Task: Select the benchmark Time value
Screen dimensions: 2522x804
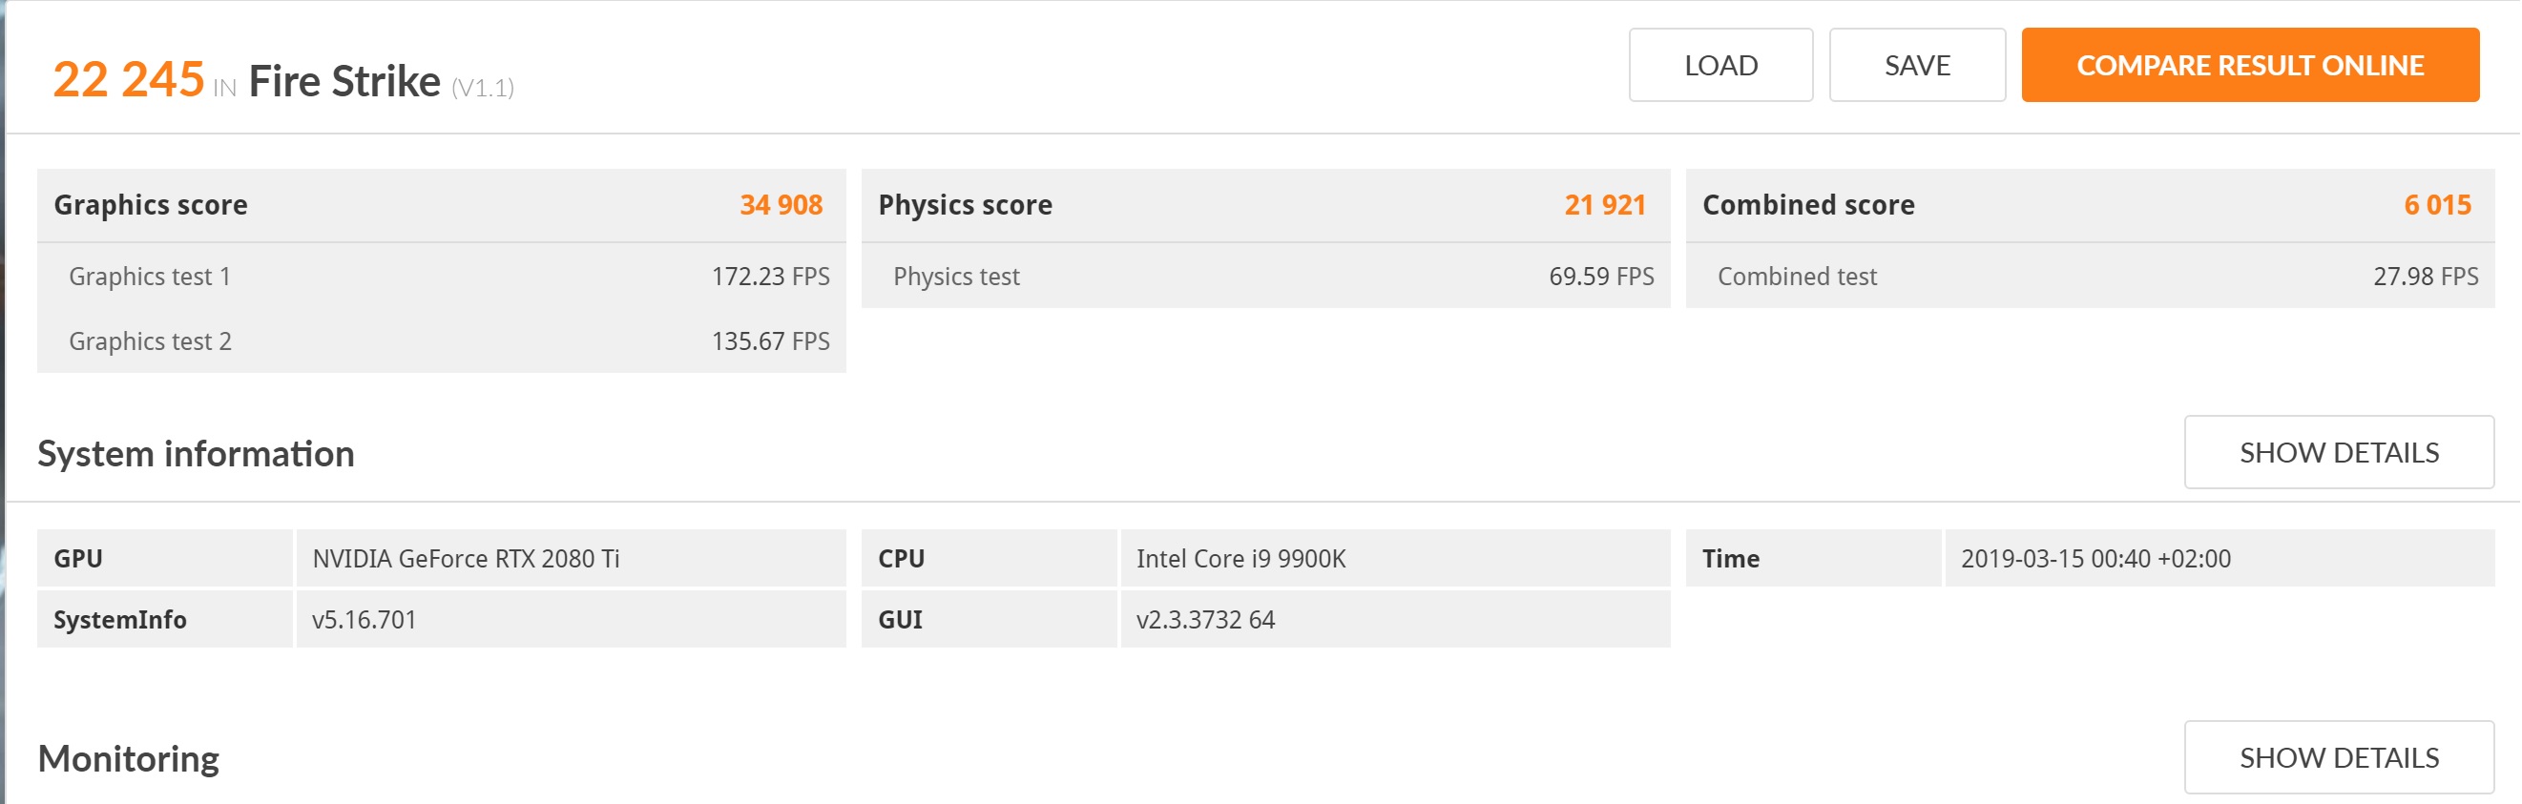Action: click(x=2095, y=559)
